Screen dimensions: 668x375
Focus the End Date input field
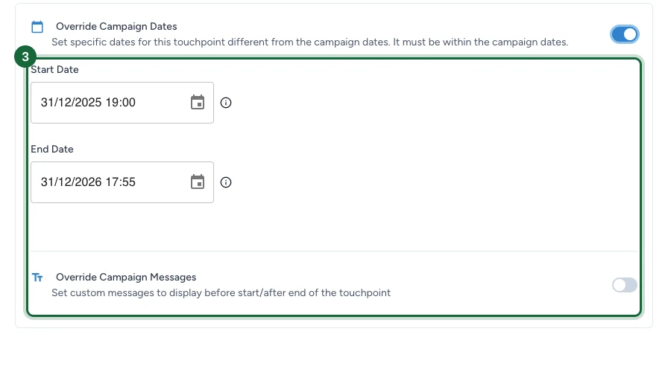[122, 182]
